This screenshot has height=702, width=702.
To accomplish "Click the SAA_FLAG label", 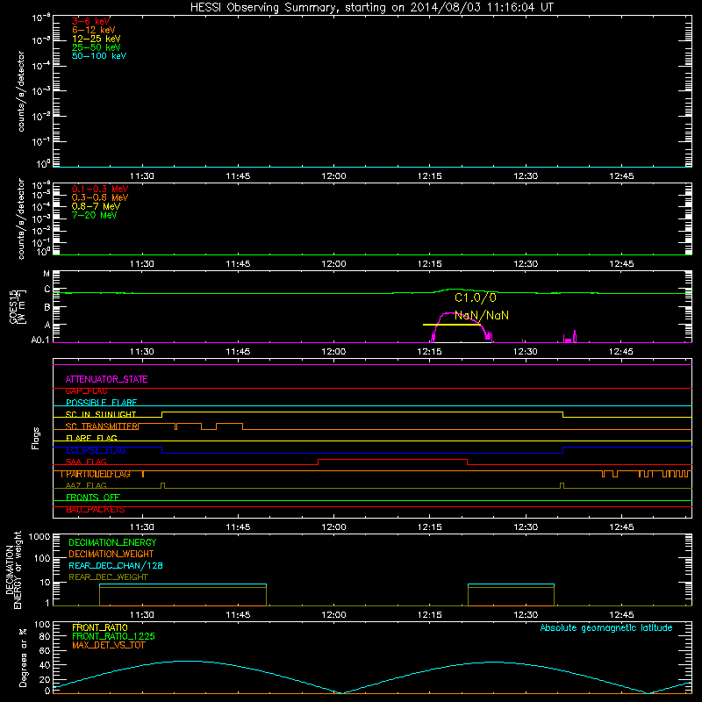I will click(x=86, y=462).
